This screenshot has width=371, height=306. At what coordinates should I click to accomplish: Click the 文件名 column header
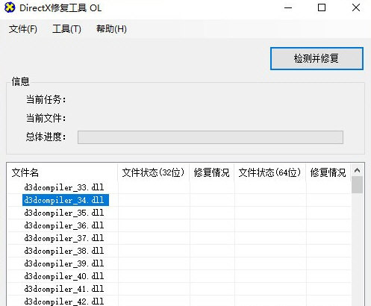tap(62, 172)
